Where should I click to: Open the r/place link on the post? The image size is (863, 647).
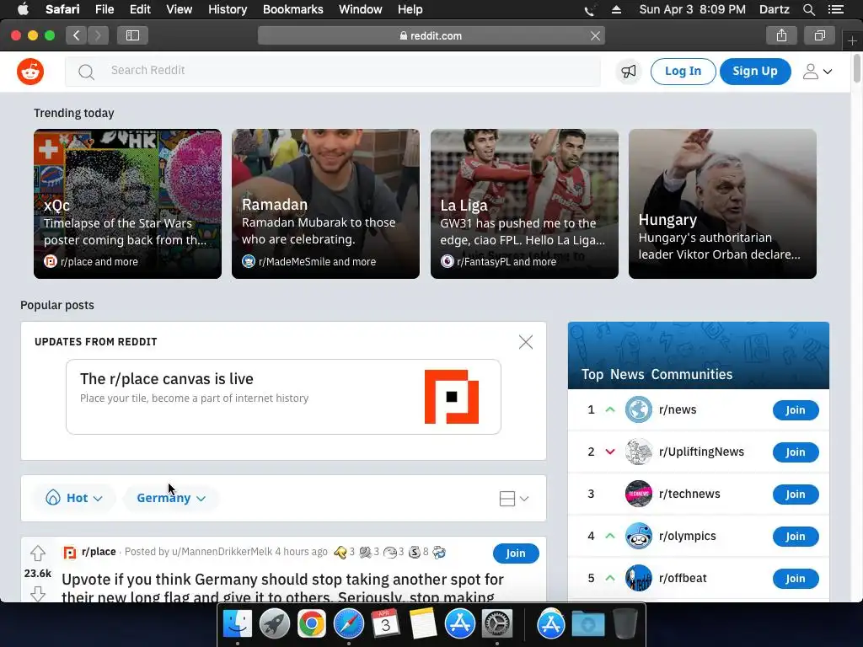(x=99, y=551)
